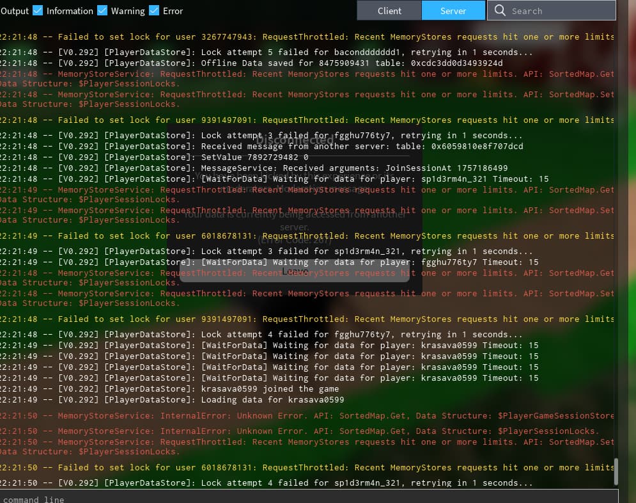Select the Server log tab
636x503 pixels.
(453, 10)
